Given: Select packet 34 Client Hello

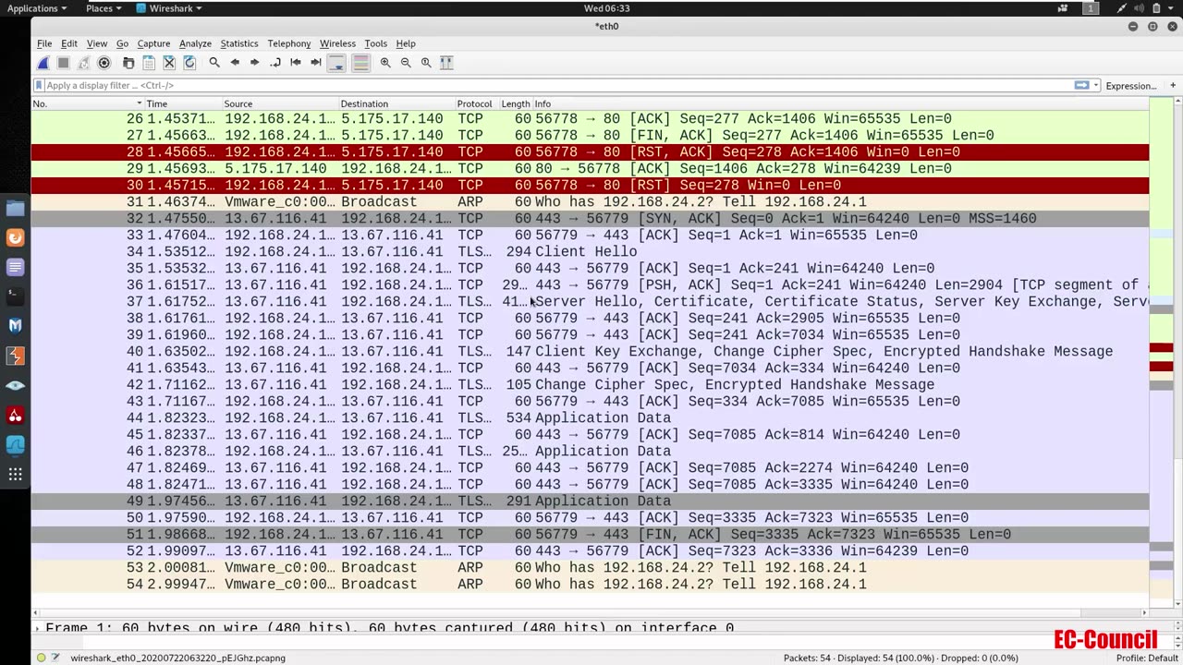Looking at the screenshot, I should coord(590,251).
